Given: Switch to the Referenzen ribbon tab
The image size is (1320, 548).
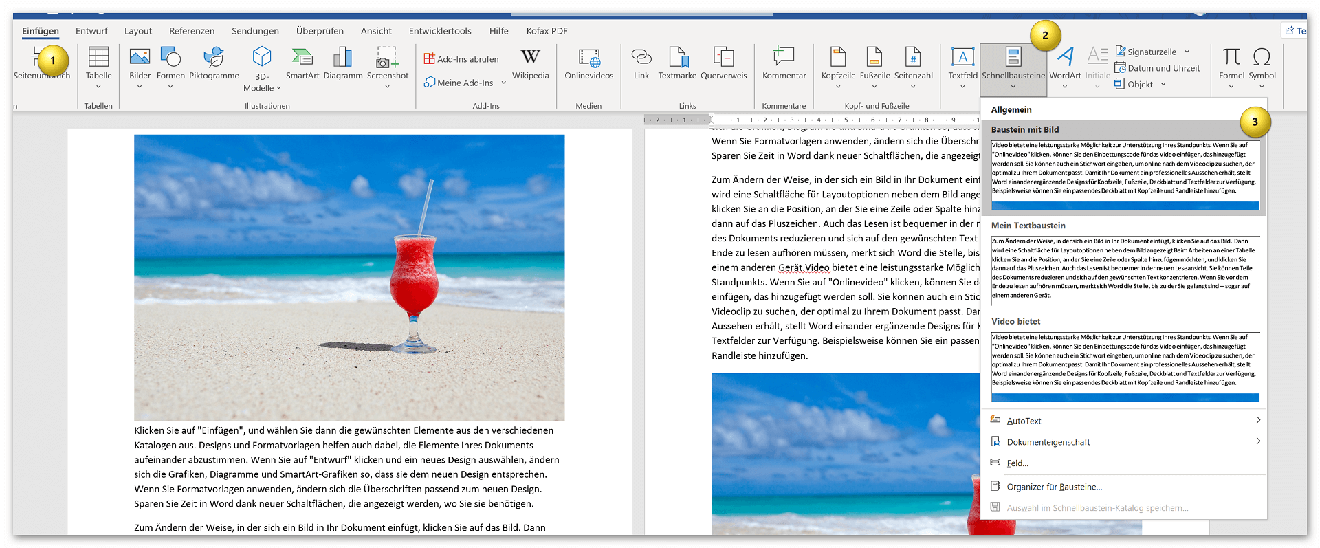Looking at the screenshot, I should (192, 31).
